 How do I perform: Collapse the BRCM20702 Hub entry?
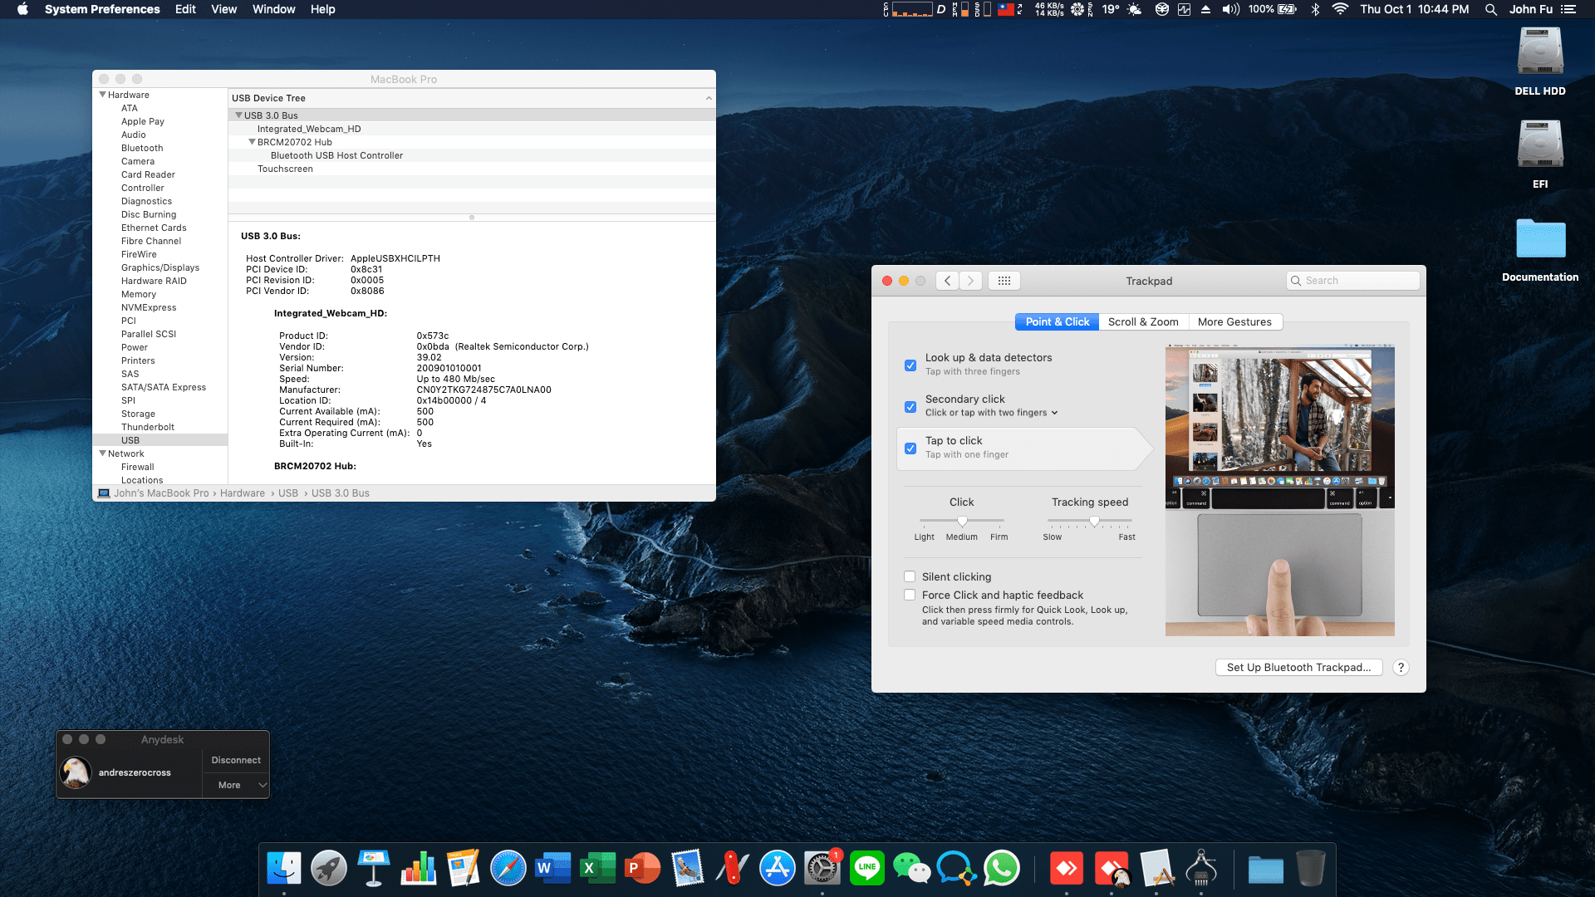point(253,142)
